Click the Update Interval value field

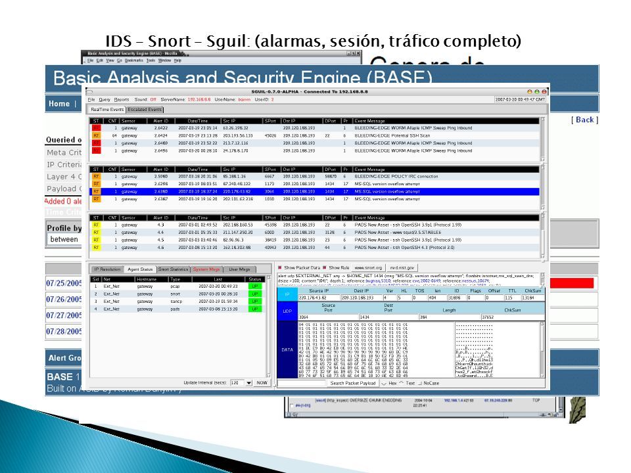click(x=237, y=383)
